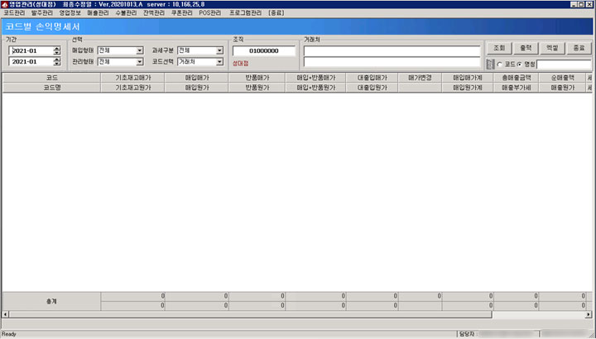Click the upper 거래처 input field
The height and width of the screenshot is (339, 596).
coord(392,51)
